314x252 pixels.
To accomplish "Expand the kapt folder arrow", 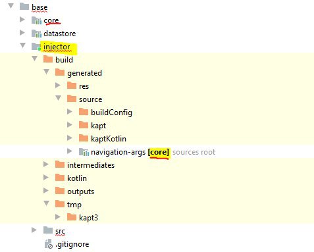I will coord(70,125).
